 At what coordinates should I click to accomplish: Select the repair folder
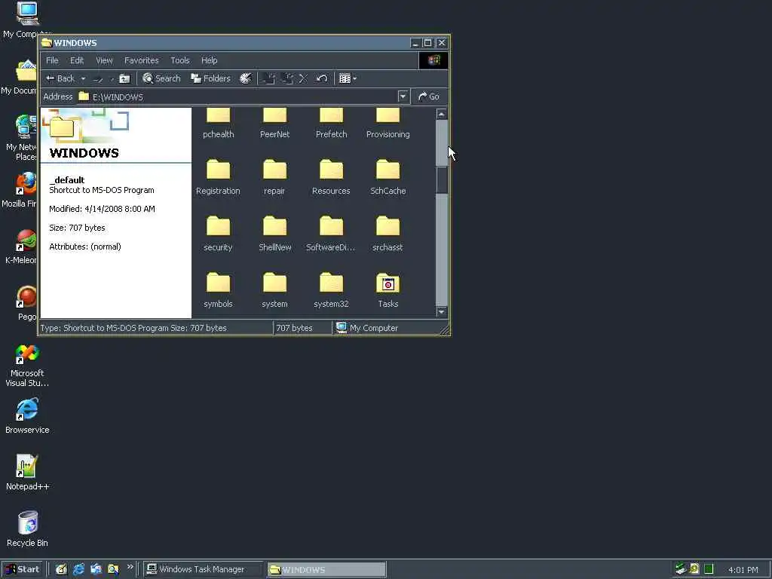[274, 177]
